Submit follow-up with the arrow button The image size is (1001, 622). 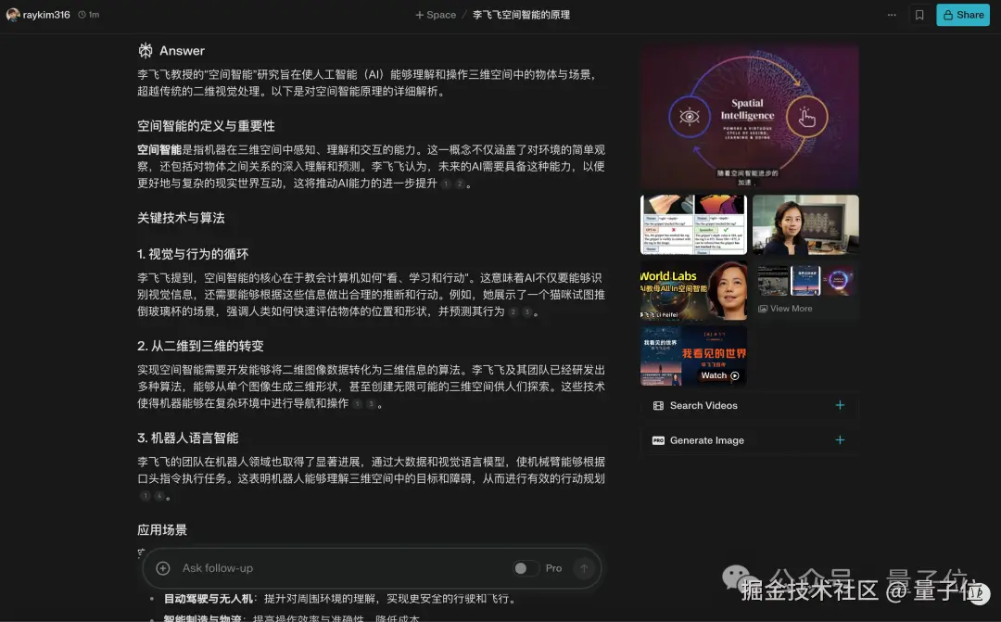pos(584,568)
